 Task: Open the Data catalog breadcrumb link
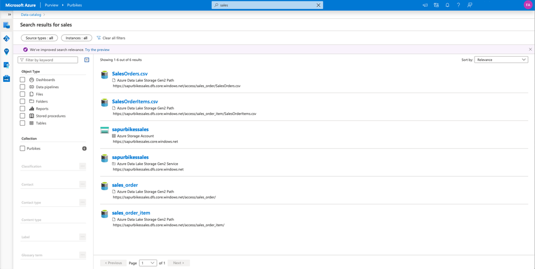[x=31, y=14]
